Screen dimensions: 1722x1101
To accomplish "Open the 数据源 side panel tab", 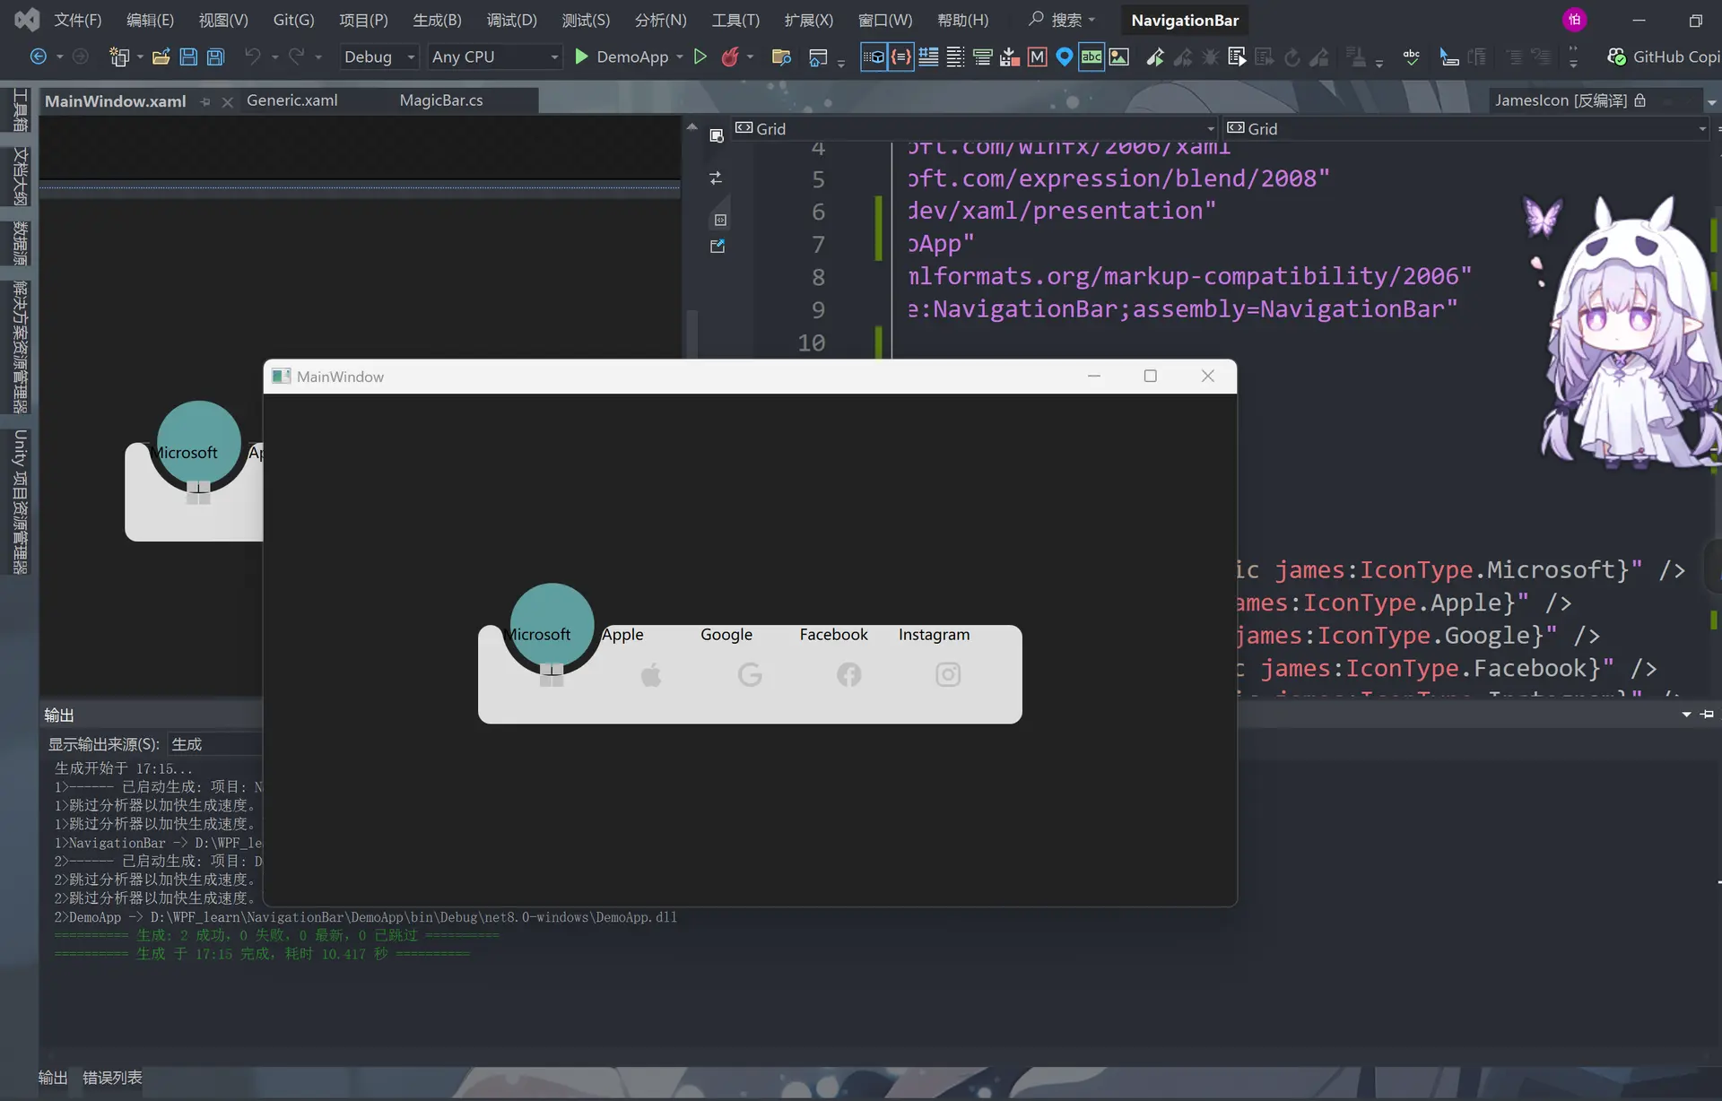I will (20, 243).
